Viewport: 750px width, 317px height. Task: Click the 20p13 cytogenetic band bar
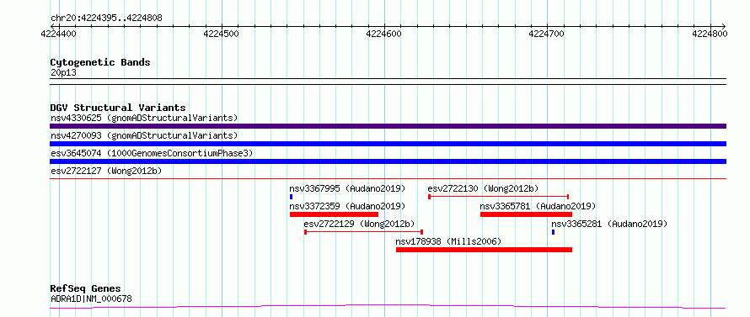388,82
